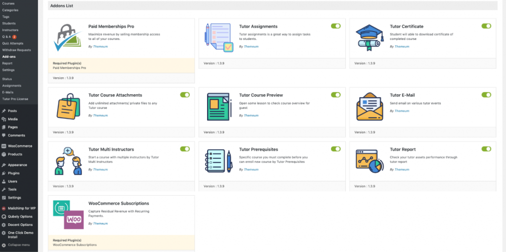Click Required Plugin(s) notice under Paid Memberships Pro
Viewport: 506px width, 252px height.
tap(122, 66)
